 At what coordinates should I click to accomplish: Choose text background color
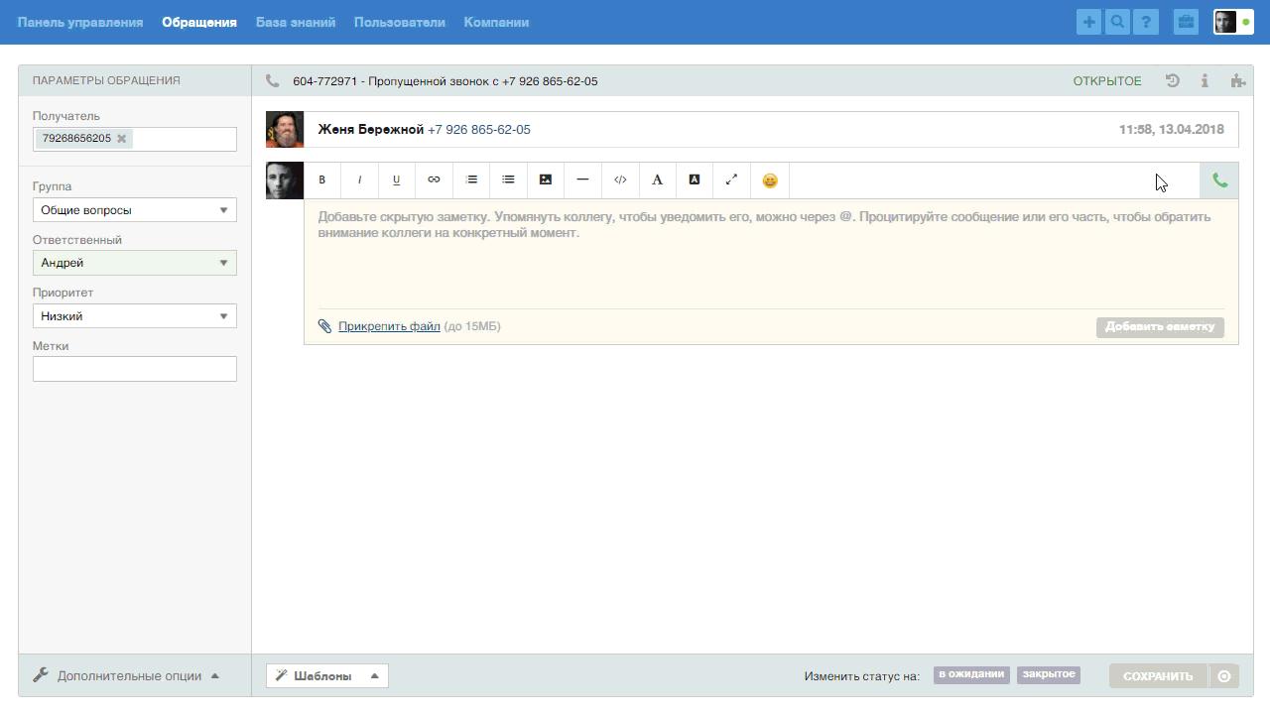point(695,180)
